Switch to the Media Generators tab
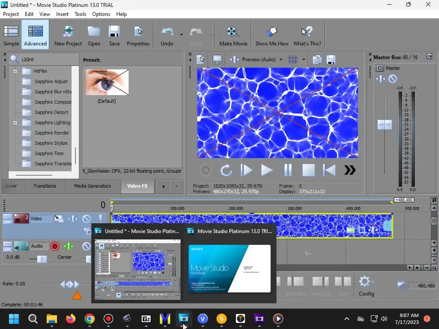439x329 pixels. pos(93,186)
